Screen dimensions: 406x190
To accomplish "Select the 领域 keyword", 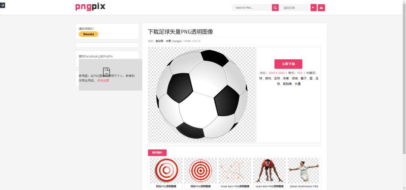I will click(295, 78).
